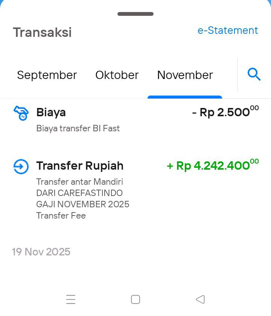This screenshot has width=271, height=316.
Task: Click the Transaksi heading
Action: [x=42, y=32]
